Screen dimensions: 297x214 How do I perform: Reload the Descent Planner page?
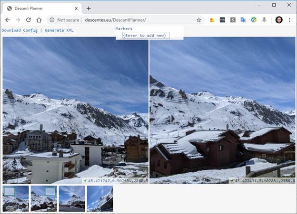(29, 20)
